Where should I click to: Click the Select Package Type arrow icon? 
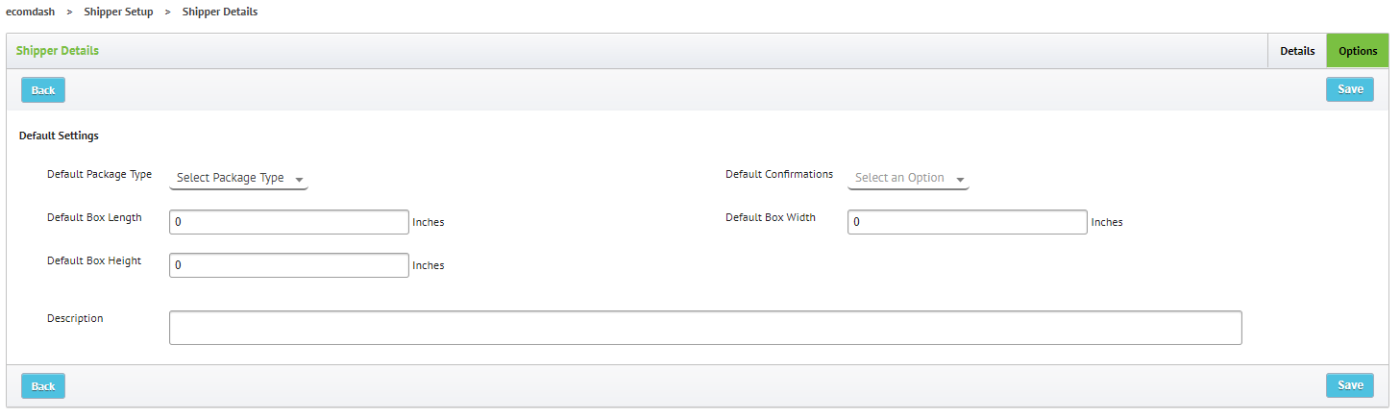(299, 180)
